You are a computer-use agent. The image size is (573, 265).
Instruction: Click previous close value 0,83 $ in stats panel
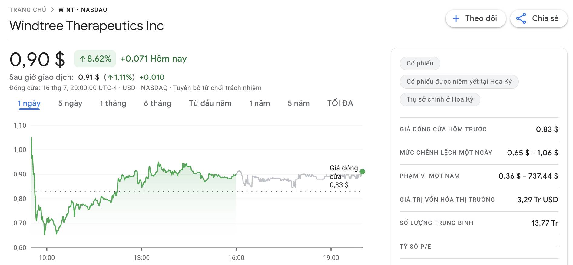(547, 129)
